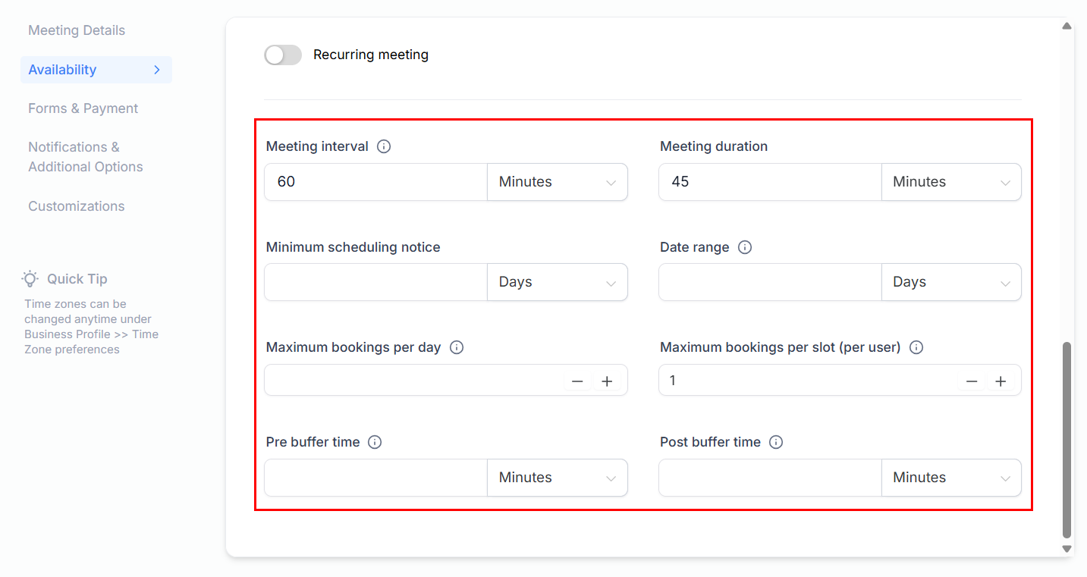Click the Meeting interval value field

pos(375,182)
